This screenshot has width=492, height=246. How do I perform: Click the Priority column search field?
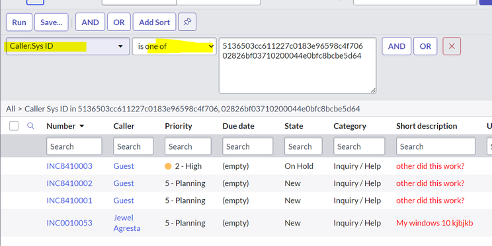click(188, 146)
